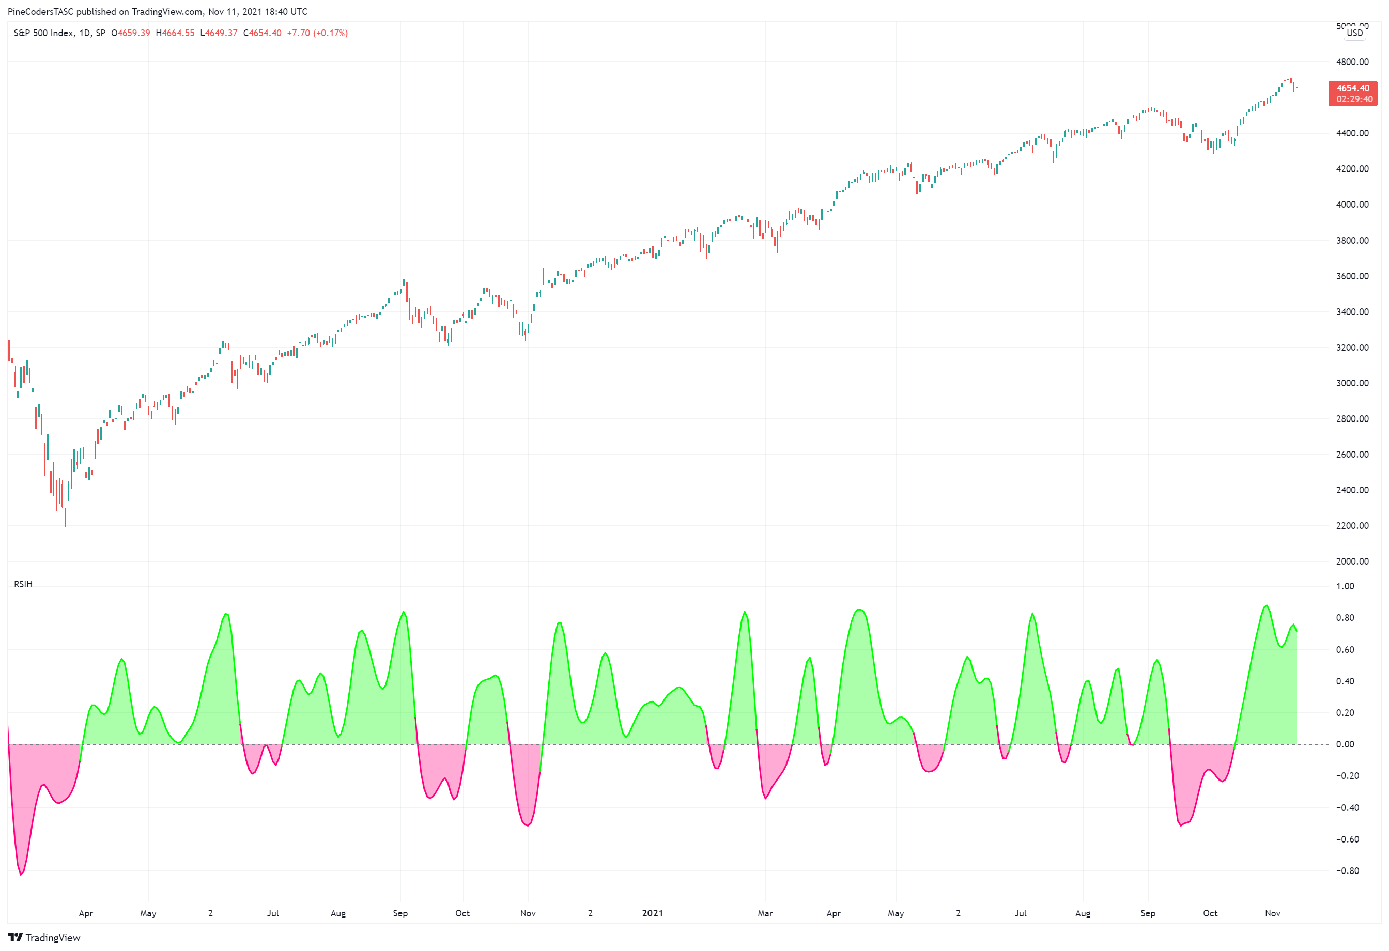Screen dimensions: 1389x951
Task: Click the −0.40 RSIH scale label
Action: (1347, 807)
